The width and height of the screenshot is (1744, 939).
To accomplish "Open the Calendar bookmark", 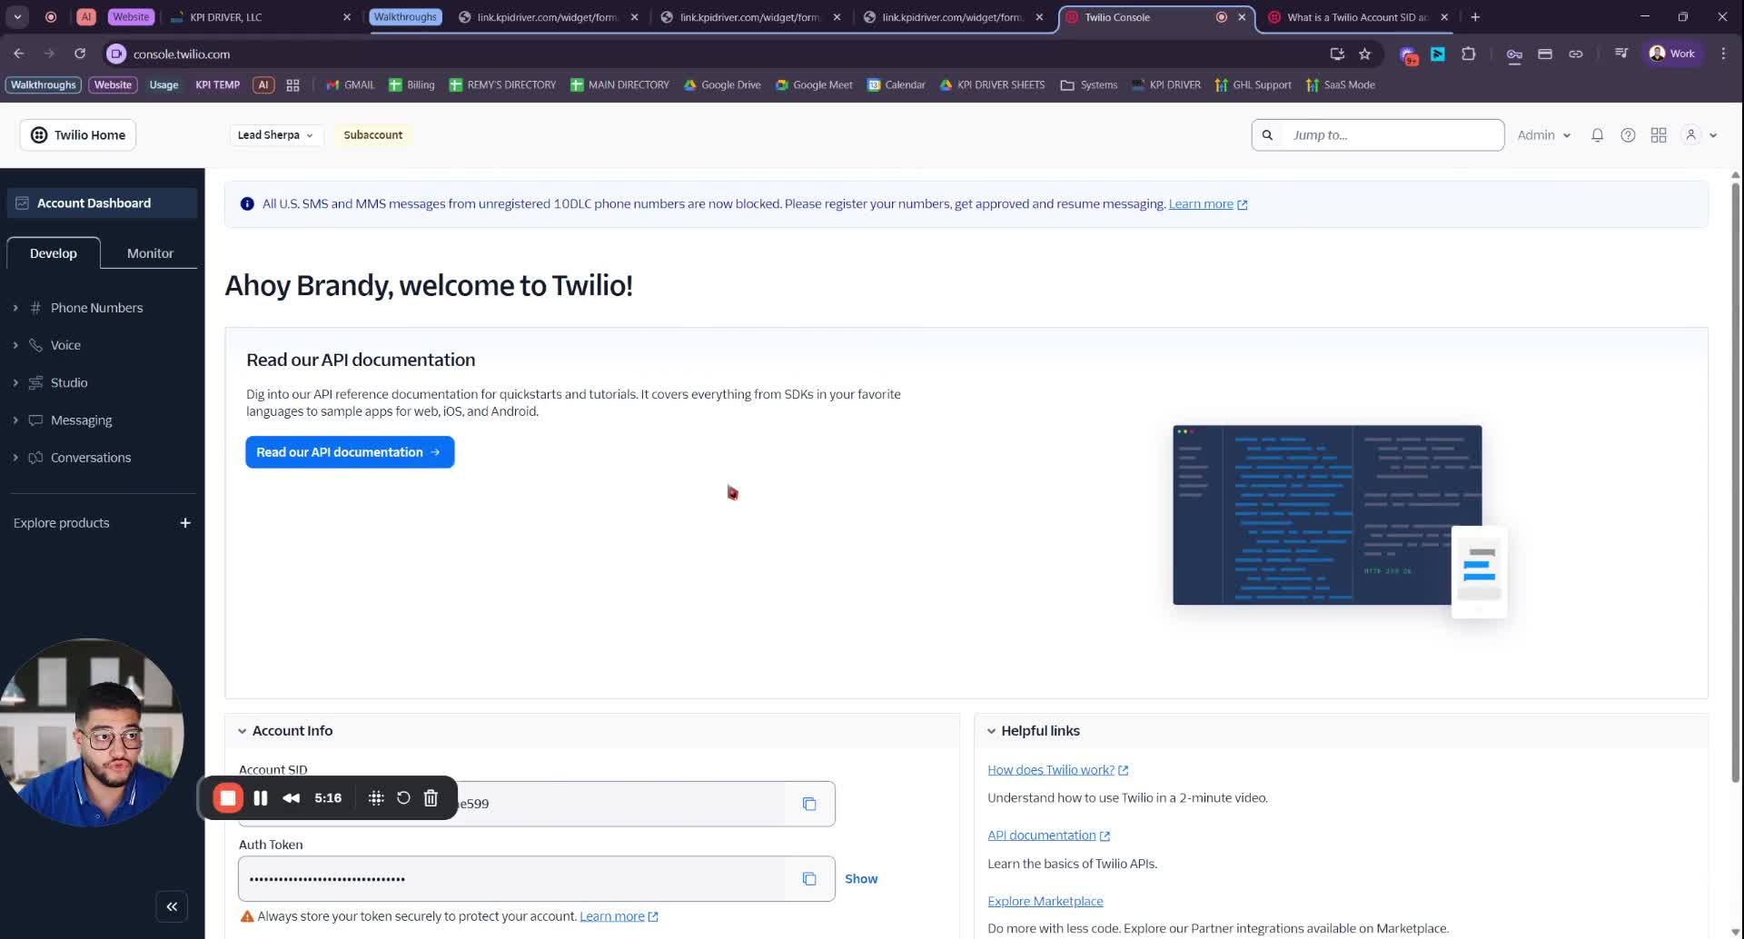I will 897,85.
